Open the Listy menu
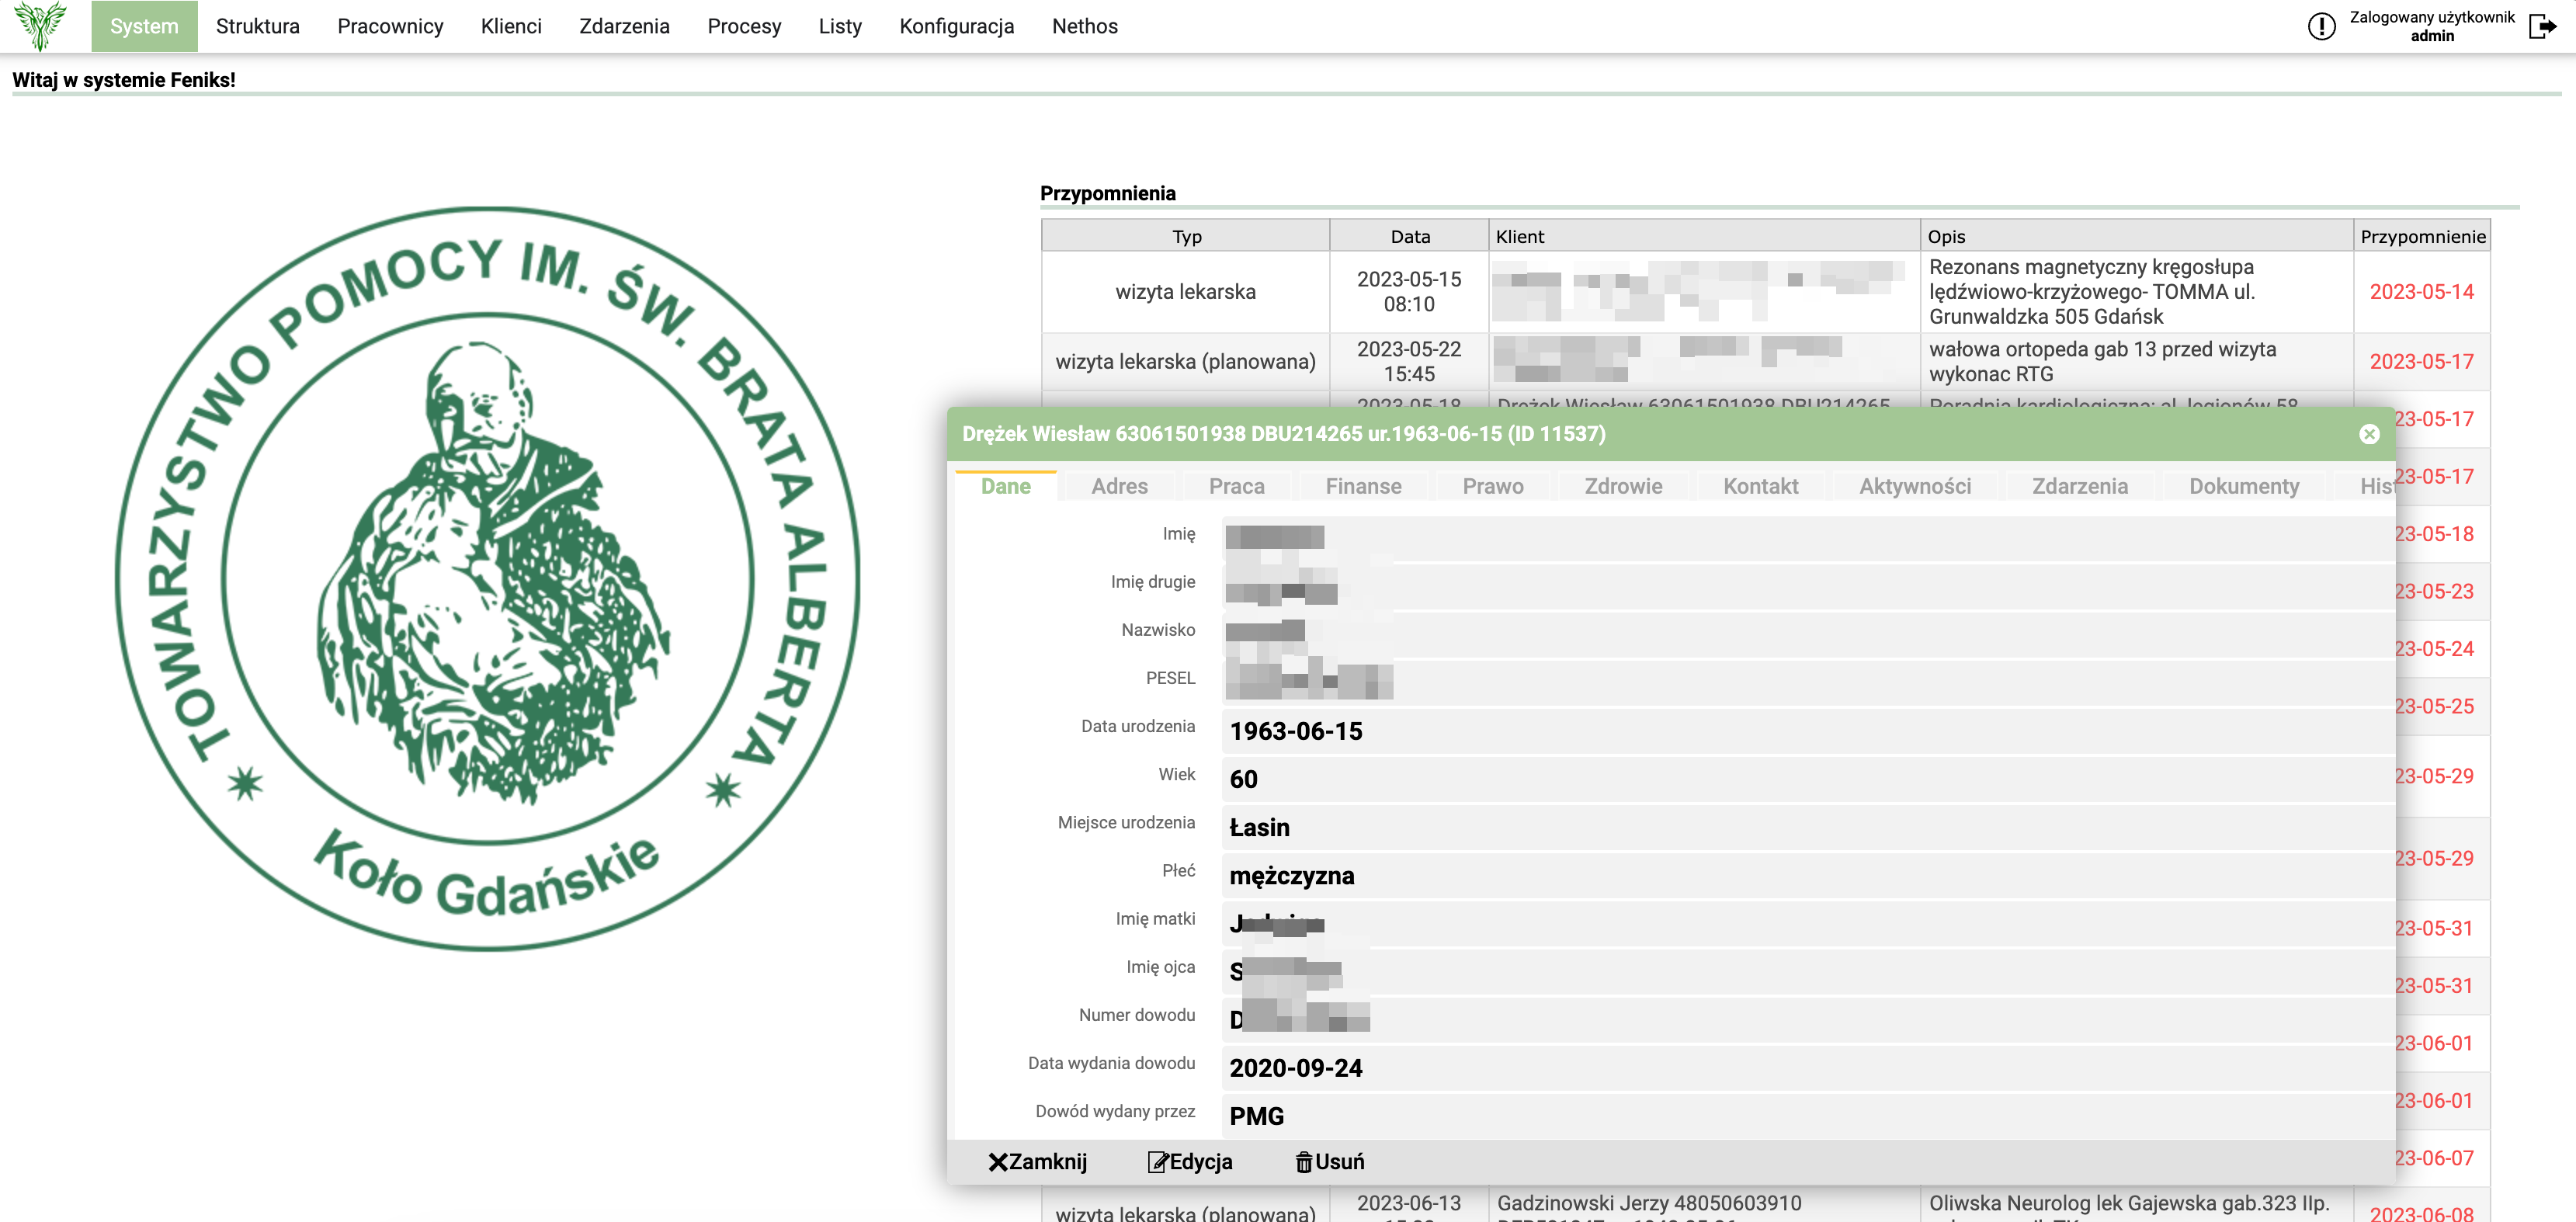 (x=840, y=26)
